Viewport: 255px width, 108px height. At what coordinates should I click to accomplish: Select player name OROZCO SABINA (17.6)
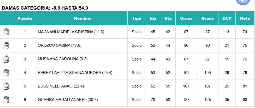60,45
